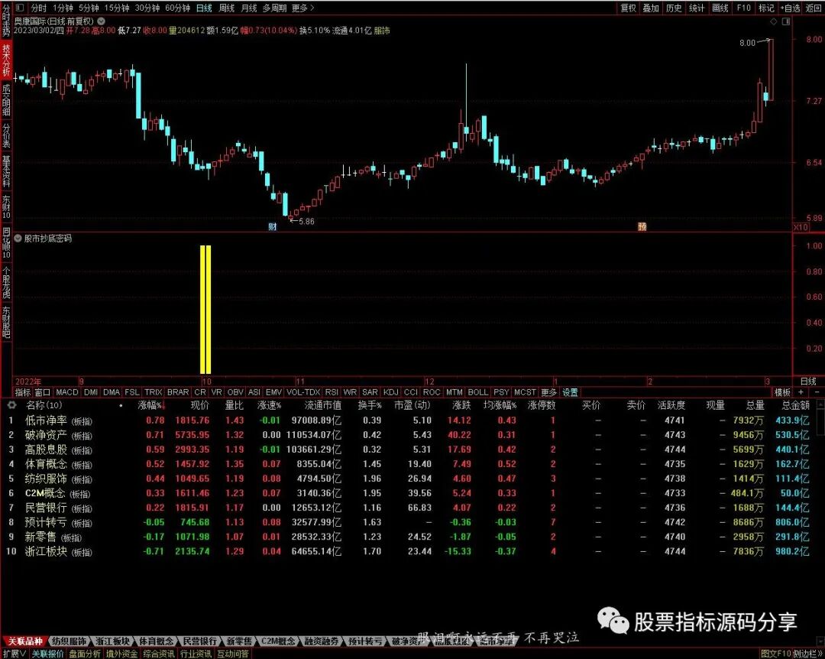The height and width of the screenshot is (659, 825).
Task: Select the 60分钟 period
Action: [x=178, y=8]
